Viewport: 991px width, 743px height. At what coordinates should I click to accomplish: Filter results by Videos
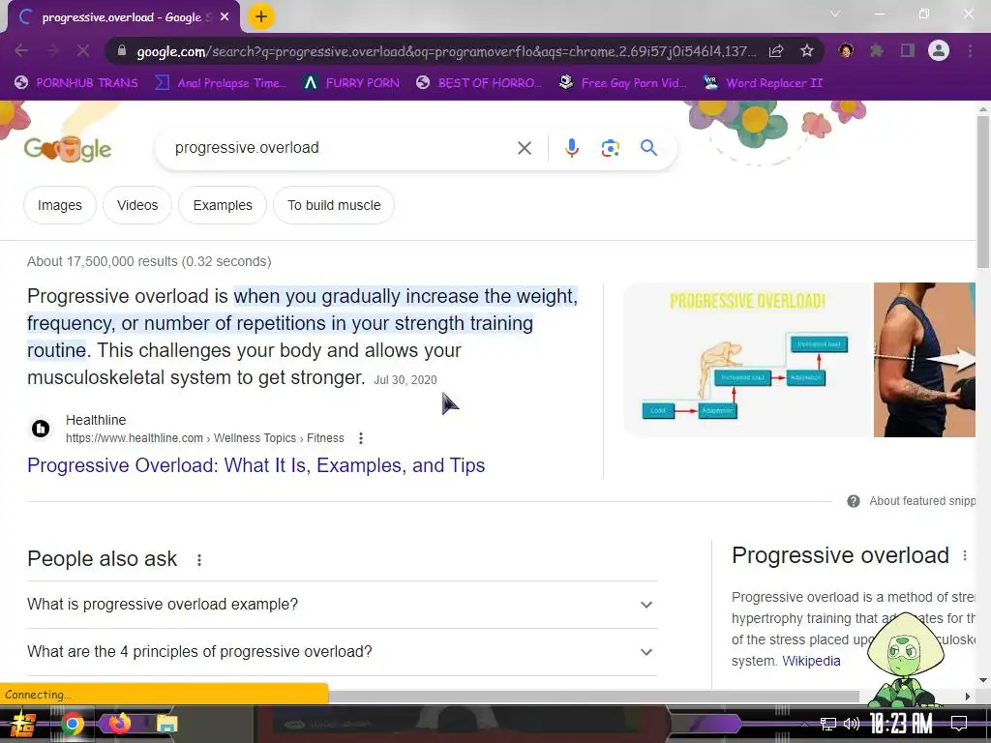(137, 205)
